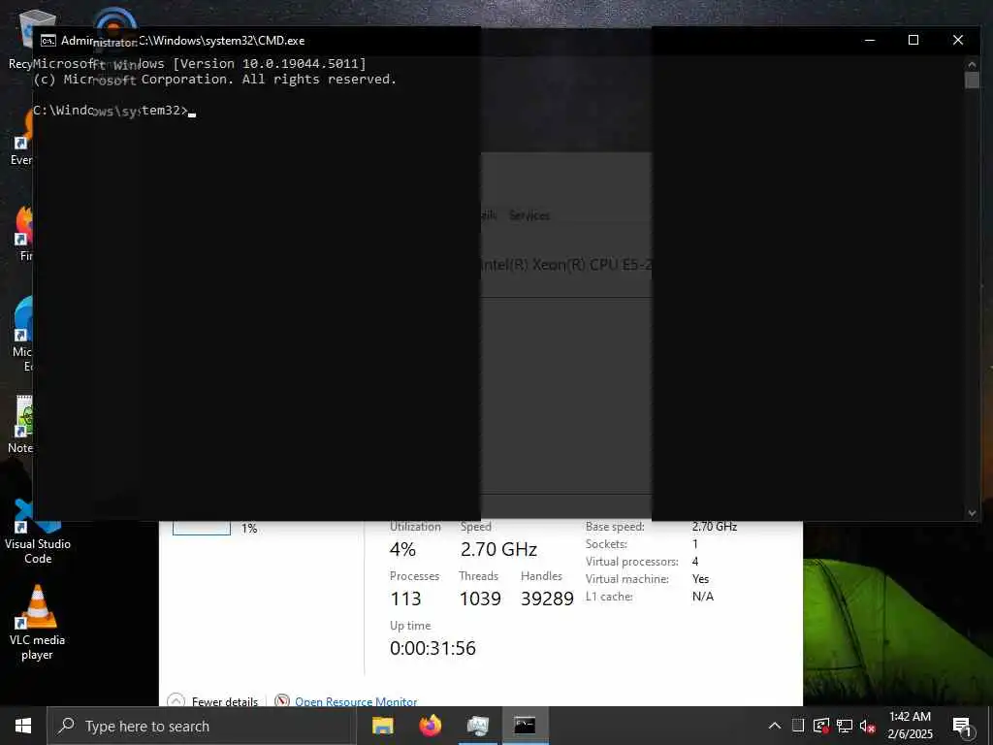The height and width of the screenshot is (745, 993).
Task: Close the Administrator CMD window
Action: [957, 40]
